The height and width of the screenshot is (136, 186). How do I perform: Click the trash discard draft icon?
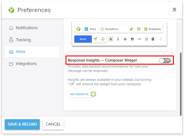tap(153, 39)
